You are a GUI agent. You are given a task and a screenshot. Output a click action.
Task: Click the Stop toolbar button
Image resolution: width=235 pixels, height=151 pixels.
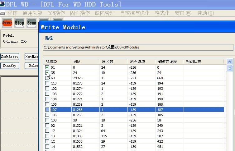19,23
